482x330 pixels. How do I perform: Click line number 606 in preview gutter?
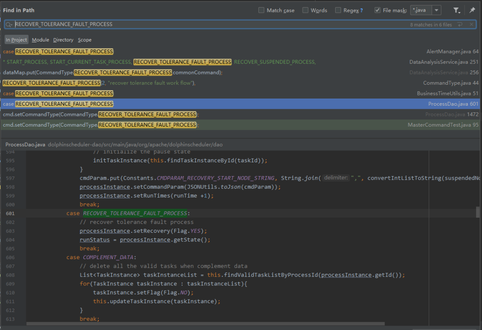[x=10, y=257]
